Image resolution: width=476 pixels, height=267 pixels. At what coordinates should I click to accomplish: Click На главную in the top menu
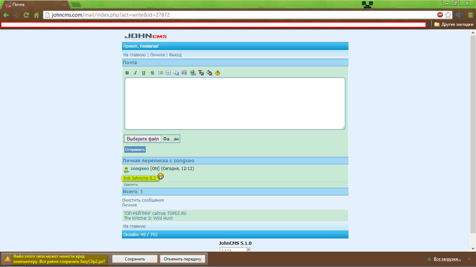click(x=135, y=55)
